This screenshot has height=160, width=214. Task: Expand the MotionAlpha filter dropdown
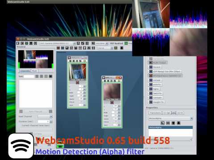pos(170,118)
